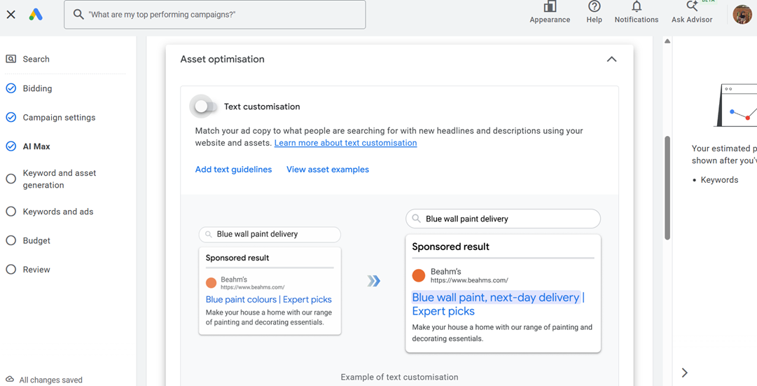Click the highlighted Blue wall paint, next-day delivery headline
Viewport: 757px width, 386px height.
(x=495, y=298)
